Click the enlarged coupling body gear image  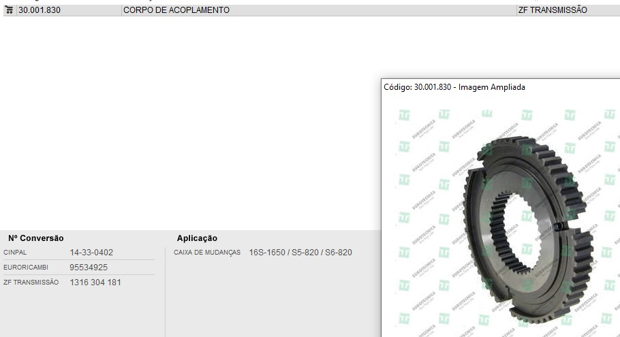tap(527, 230)
